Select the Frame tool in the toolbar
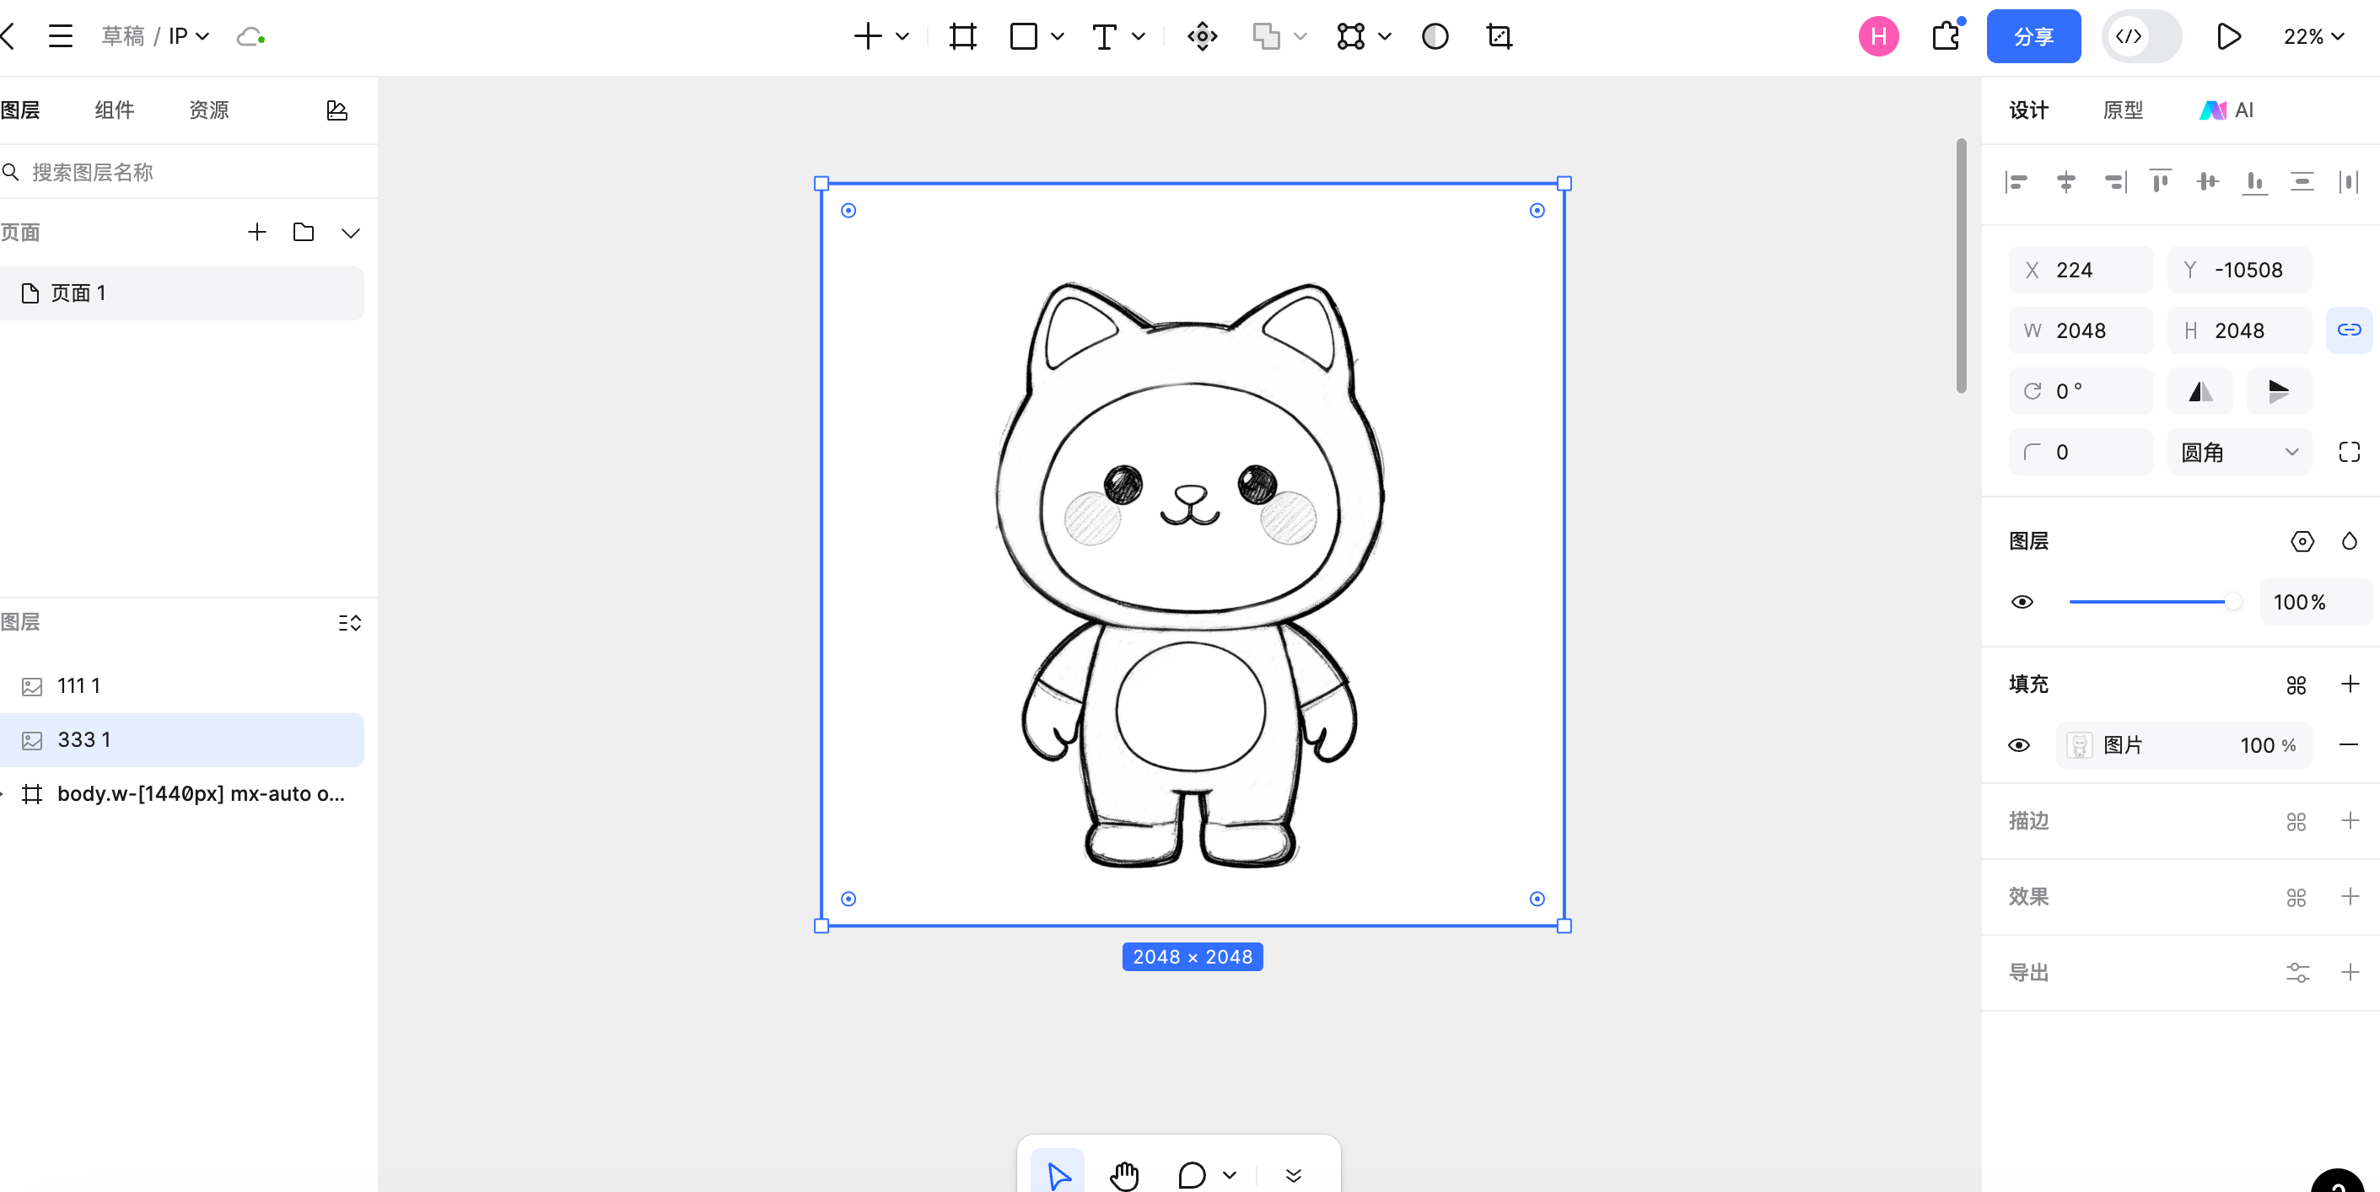The width and height of the screenshot is (2380, 1192). [961, 37]
